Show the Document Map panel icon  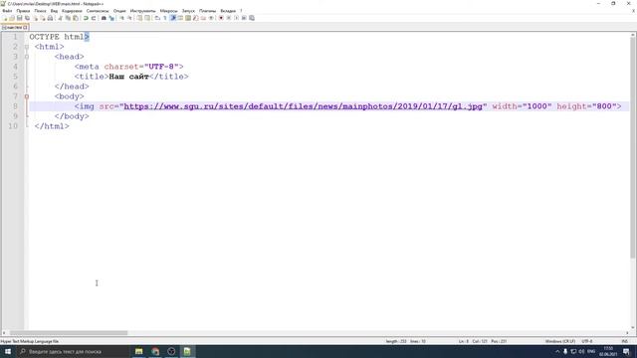tap(188, 18)
